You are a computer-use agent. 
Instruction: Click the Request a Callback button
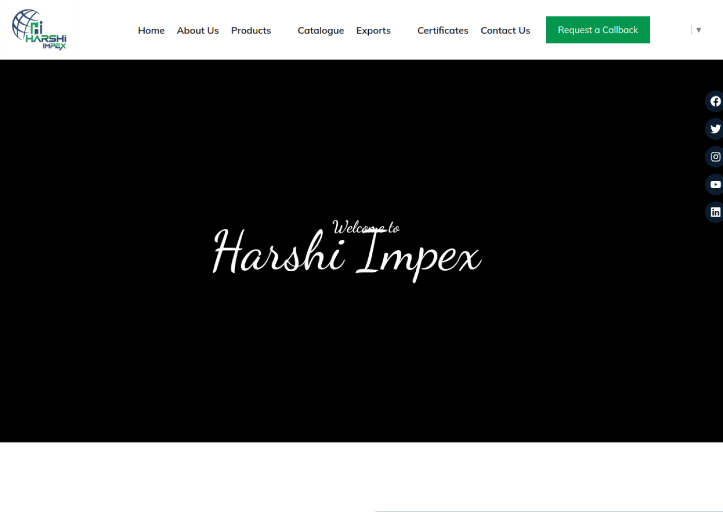tap(598, 30)
